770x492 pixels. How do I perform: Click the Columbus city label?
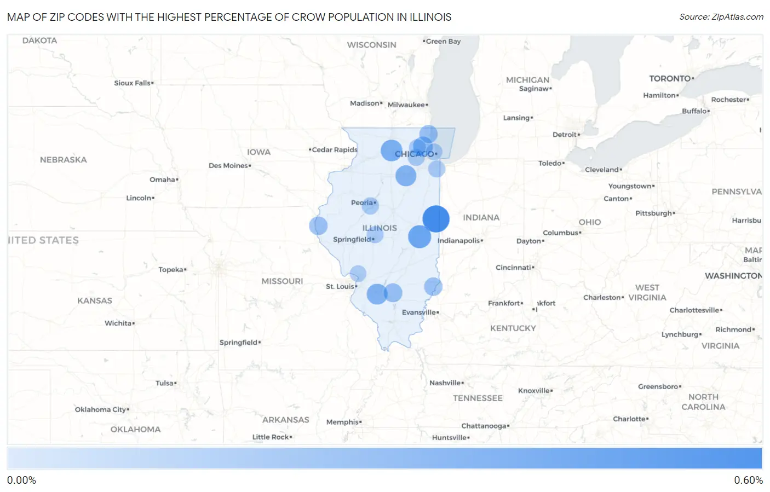tap(561, 233)
